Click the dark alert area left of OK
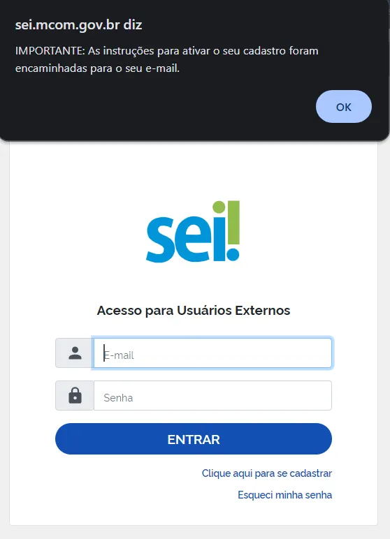 click(x=165, y=107)
